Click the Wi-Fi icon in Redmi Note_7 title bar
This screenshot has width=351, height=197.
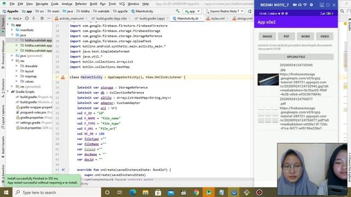[305, 5]
